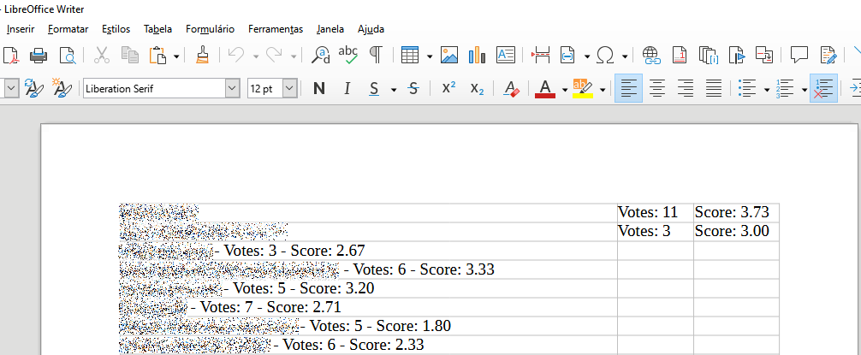This screenshot has width=861, height=355.
Task: Insert an endnote
Action: click(x=708, y=55)
